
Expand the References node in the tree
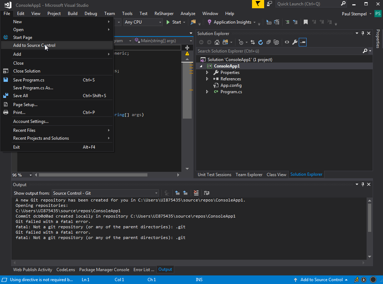pyautogui.click(x=207, y=79)
